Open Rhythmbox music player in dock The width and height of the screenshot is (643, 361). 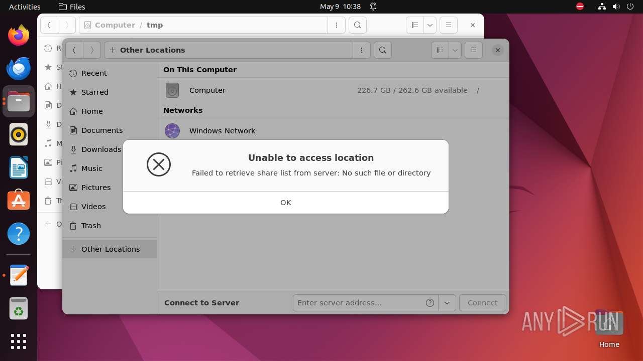coord(19,134)
